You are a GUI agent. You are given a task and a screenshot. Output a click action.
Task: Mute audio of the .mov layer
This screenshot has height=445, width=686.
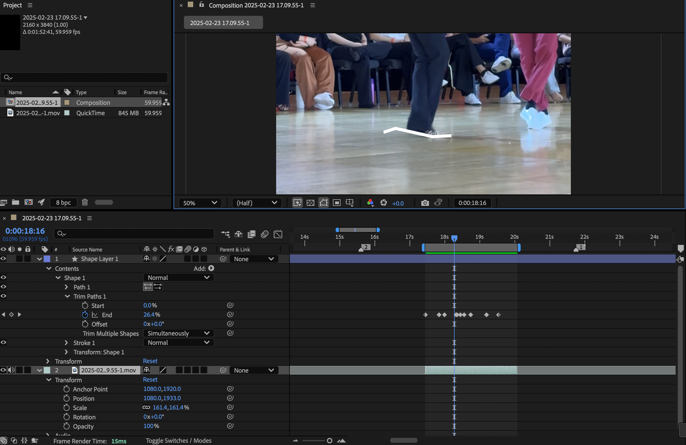coord(11,370)
